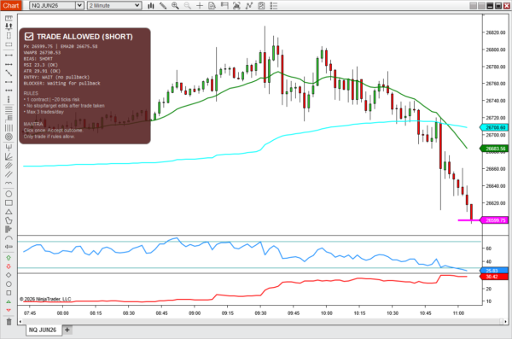This screenshot has height=339, width=512.
Task: Open the list-style toolbar icon
Action: click(274, 6)
